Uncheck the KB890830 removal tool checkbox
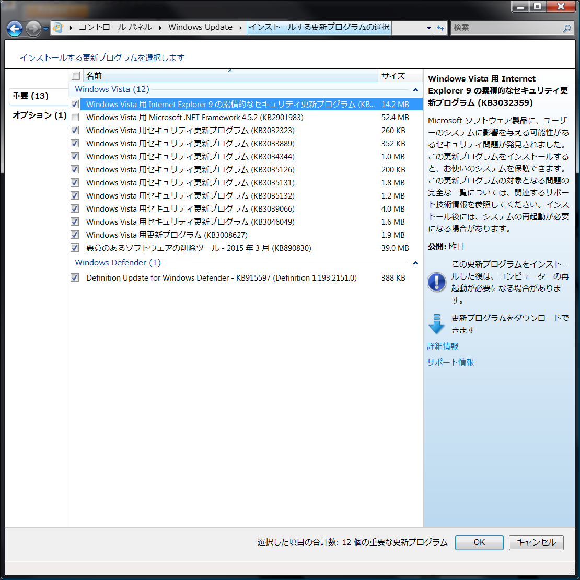Image resolution: width=580 pixels, height=580 pixels. [75, 248]
